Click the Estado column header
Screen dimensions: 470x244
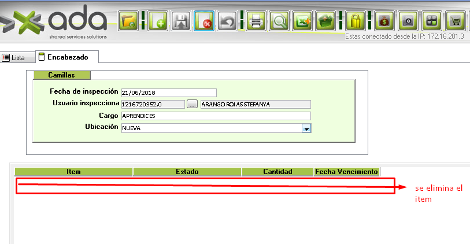187,172
